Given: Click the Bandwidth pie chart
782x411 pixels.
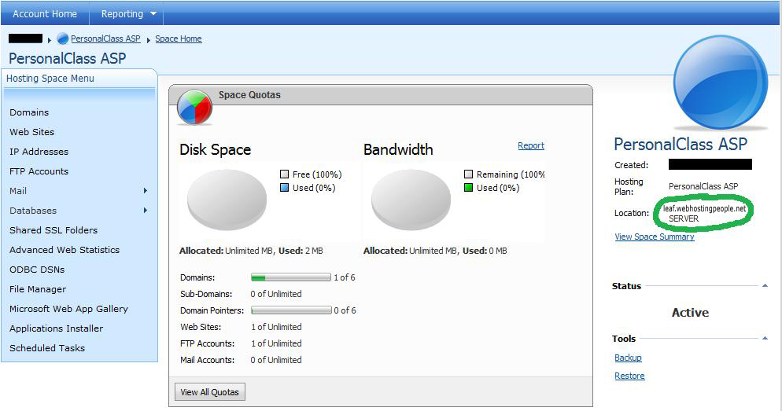Looking at the screenshot, I should [411, 200].
